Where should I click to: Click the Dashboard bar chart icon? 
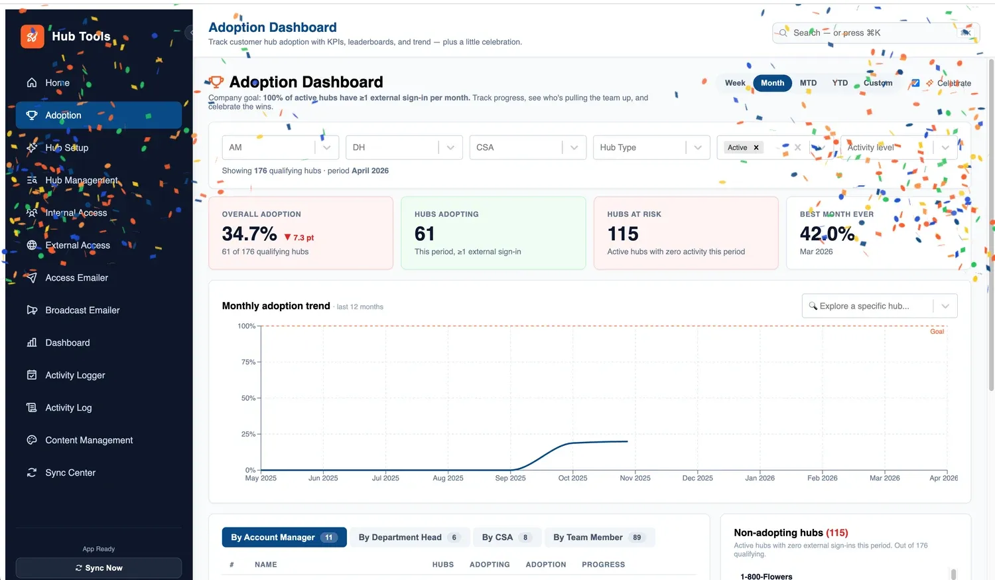pos(32,343)
